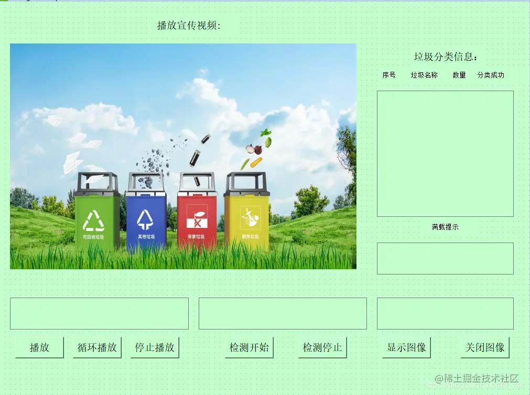
Task: Click the 满载提示 alert label
Action: (x=445, y=227)
